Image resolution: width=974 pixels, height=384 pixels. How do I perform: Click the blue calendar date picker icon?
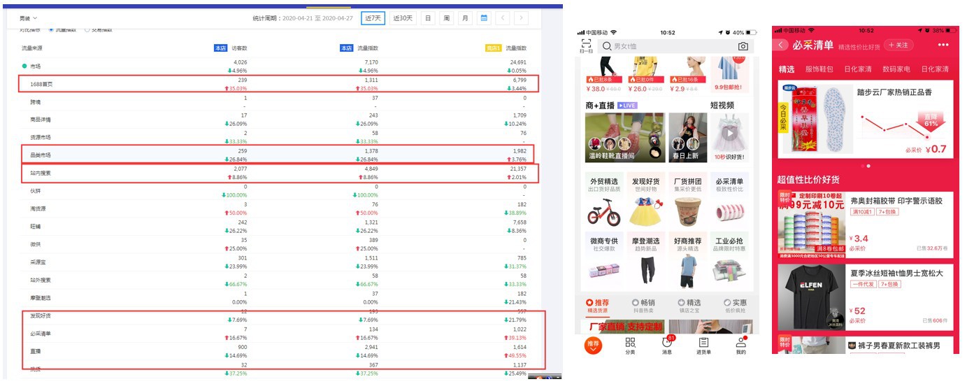484,18
